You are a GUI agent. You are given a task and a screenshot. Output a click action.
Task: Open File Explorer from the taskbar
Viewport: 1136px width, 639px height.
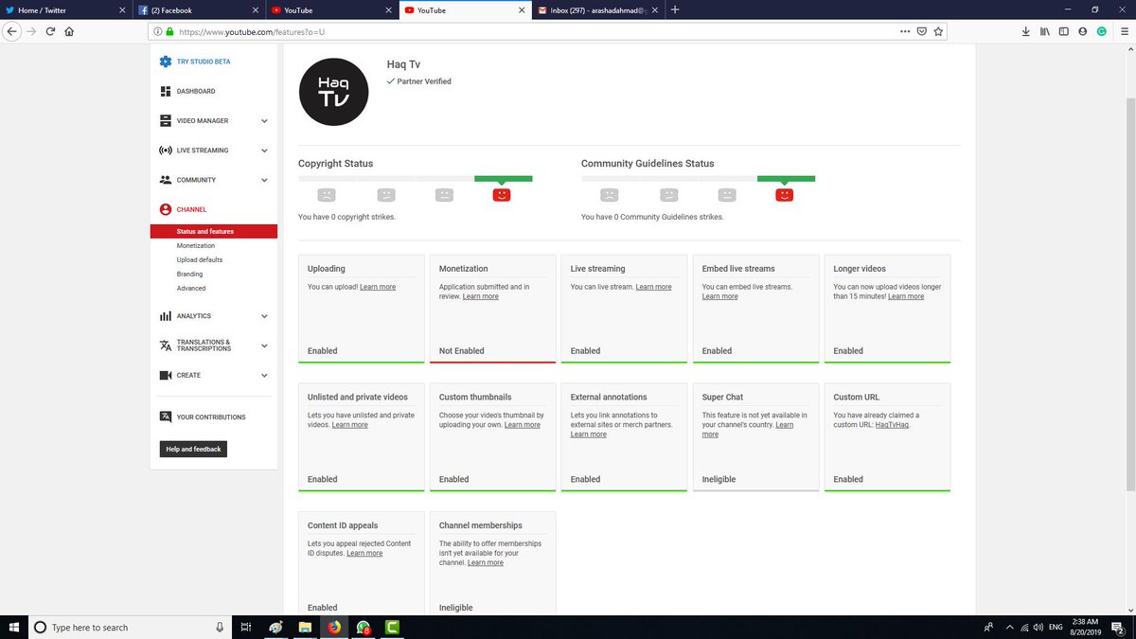[x=305, y=627]
